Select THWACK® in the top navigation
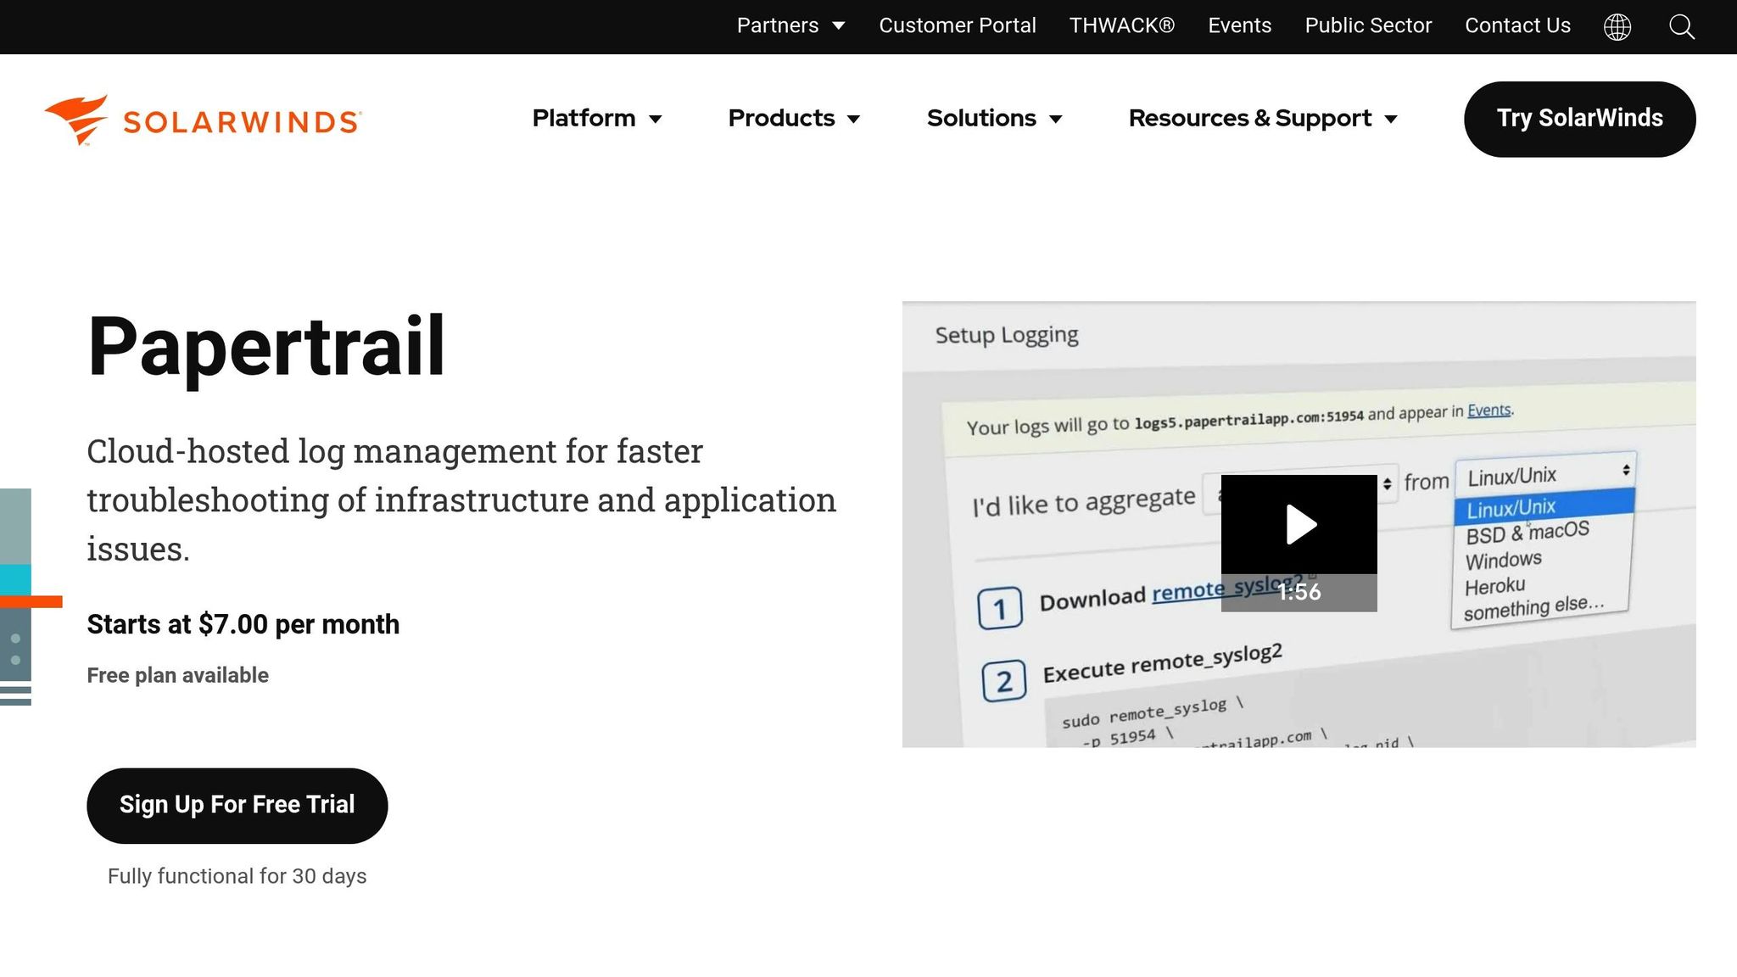The image size is (1737, 977). (1121, 25)
